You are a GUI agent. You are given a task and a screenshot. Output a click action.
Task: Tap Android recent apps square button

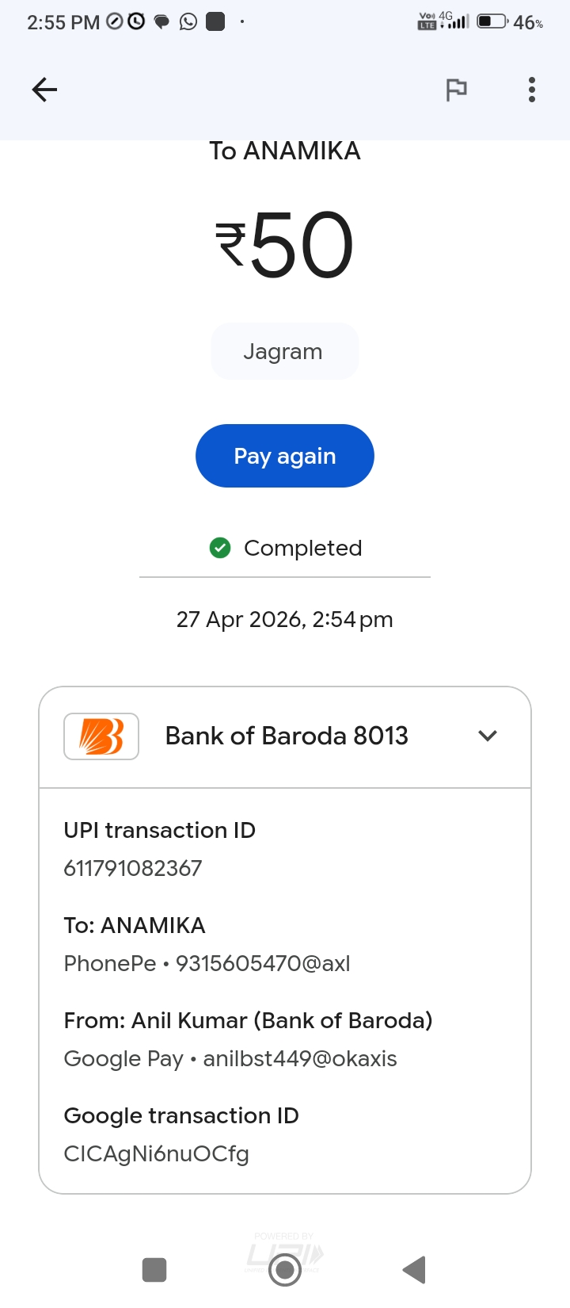154,1270
